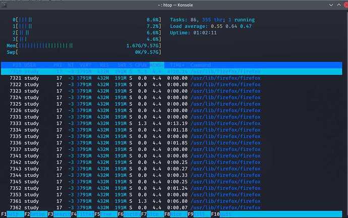Sort by the NI column header
This screenshot has height=218, width=348.
[71, 65]
